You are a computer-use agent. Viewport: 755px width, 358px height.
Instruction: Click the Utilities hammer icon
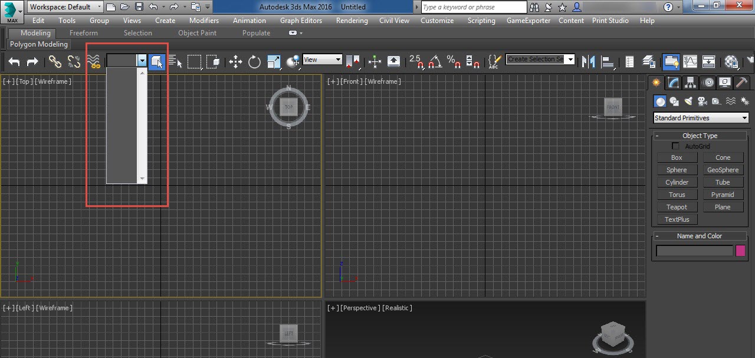click(x=741, y=83)
